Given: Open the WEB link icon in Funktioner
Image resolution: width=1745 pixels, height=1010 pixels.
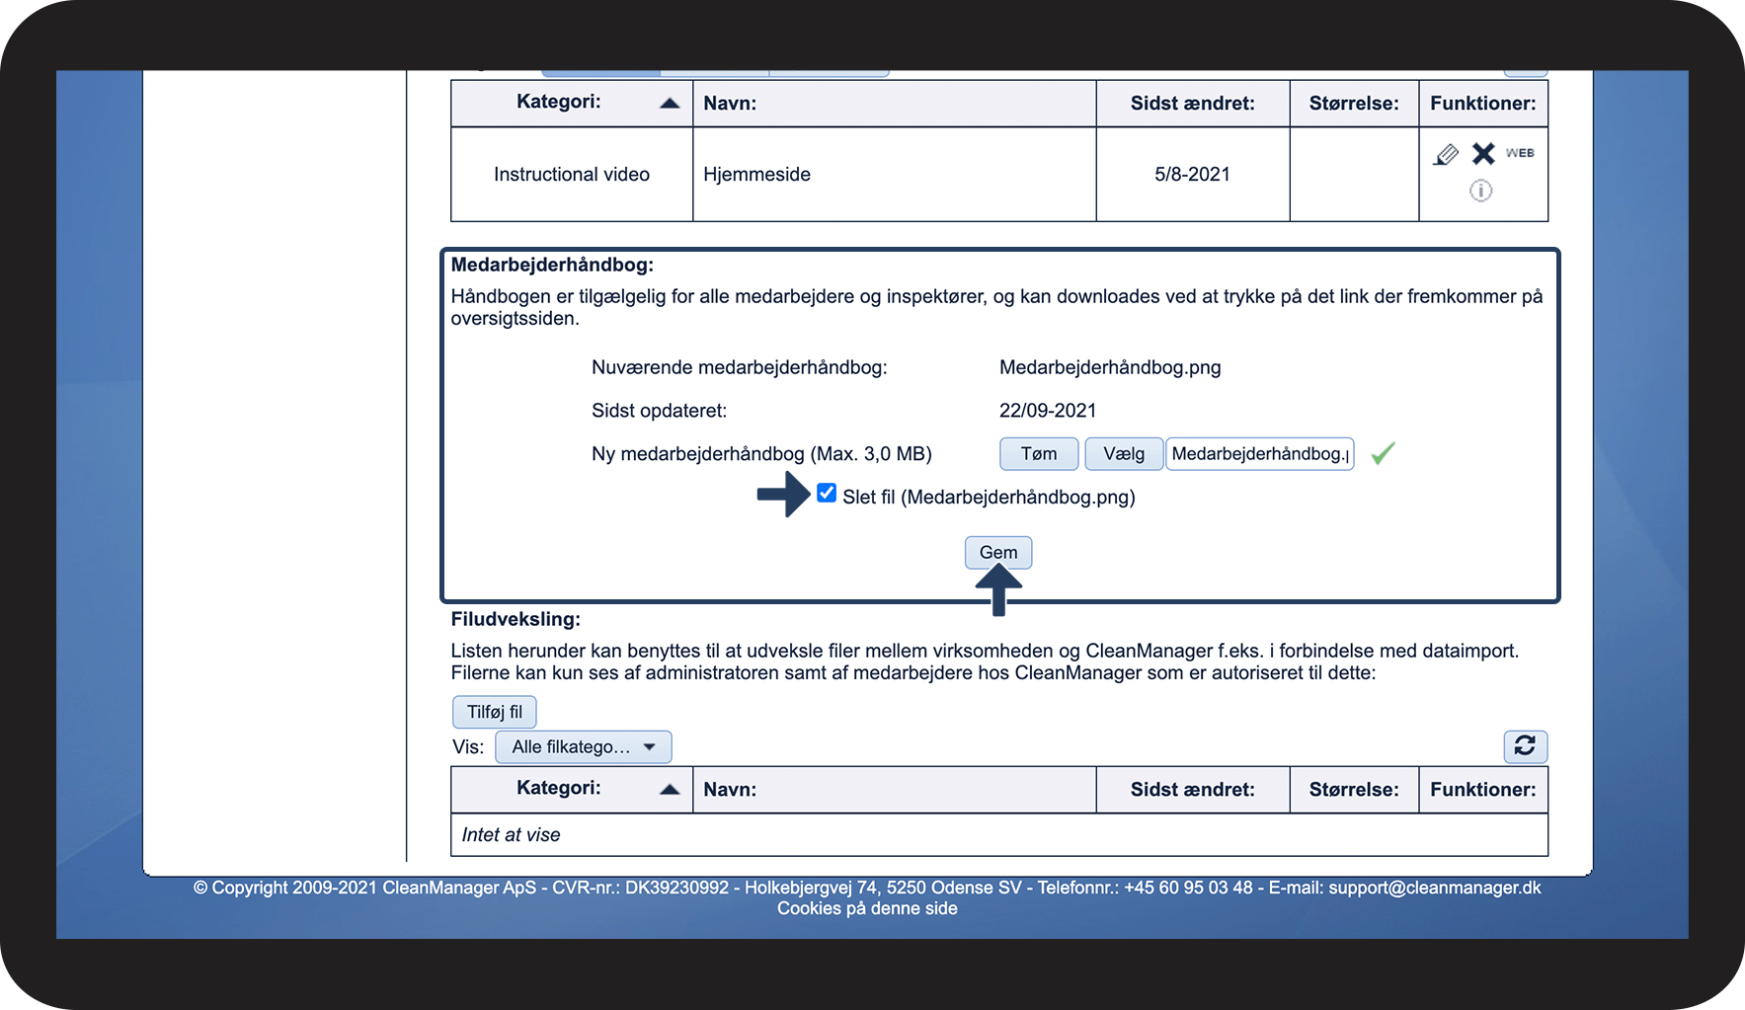Looking at the screenshot, I should 1519,153.
